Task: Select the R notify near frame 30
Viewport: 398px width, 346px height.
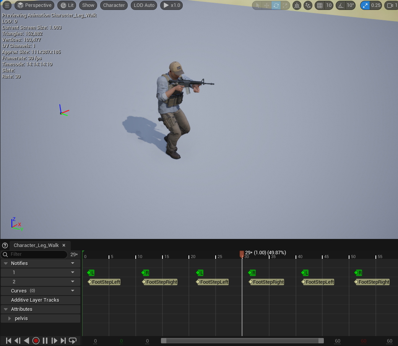Action: pyautogui.click(x=252, y=273)
